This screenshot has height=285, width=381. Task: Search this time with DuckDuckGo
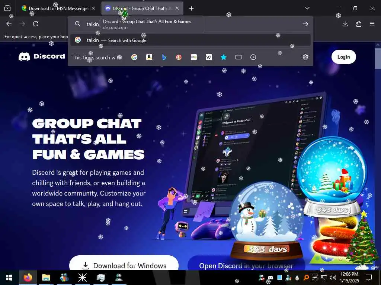click(x=179, y=57)
